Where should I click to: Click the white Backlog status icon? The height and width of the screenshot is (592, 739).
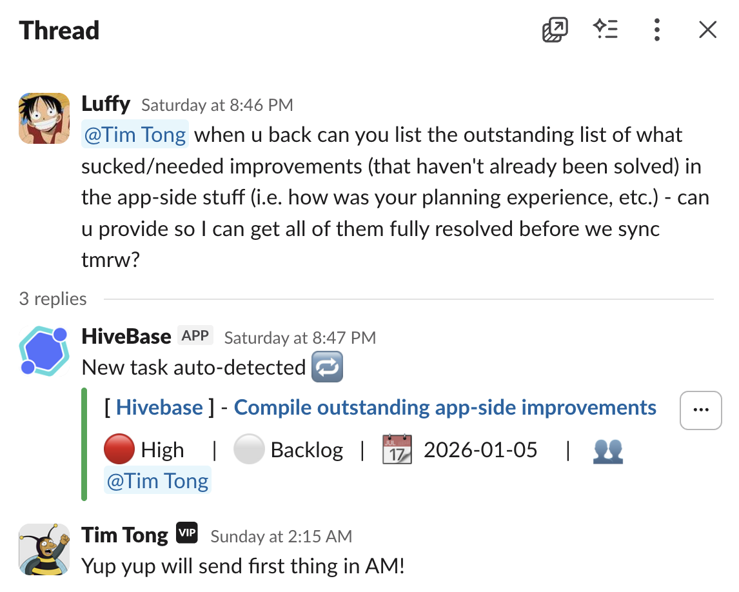tap(248, 450)
